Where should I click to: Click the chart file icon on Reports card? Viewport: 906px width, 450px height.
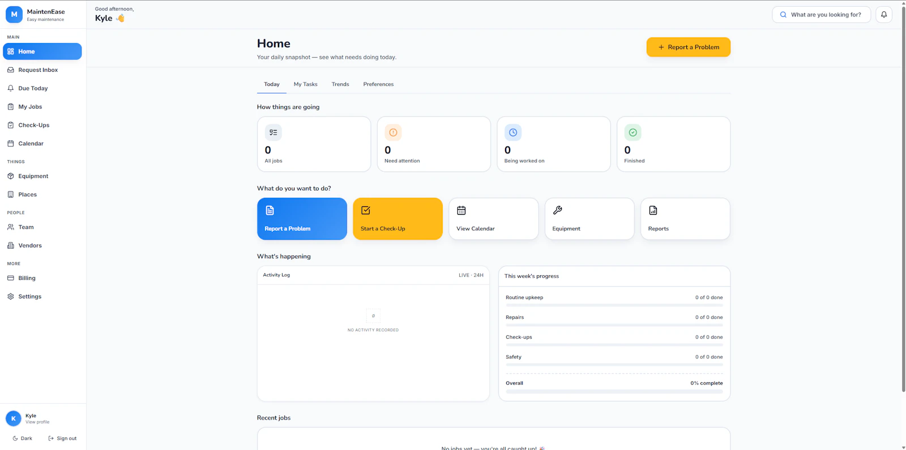[653, 210]
